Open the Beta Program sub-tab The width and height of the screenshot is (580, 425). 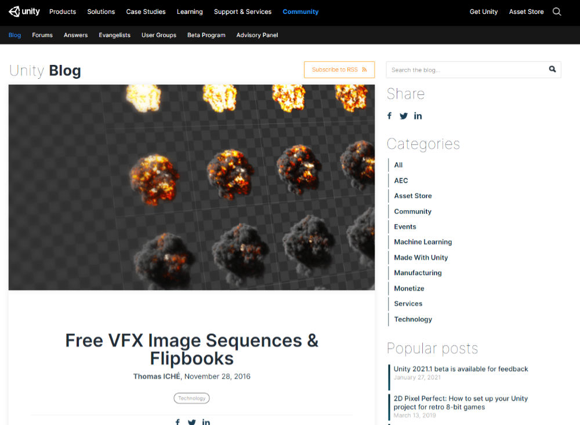pyautogui.click(x=206, y=35)
